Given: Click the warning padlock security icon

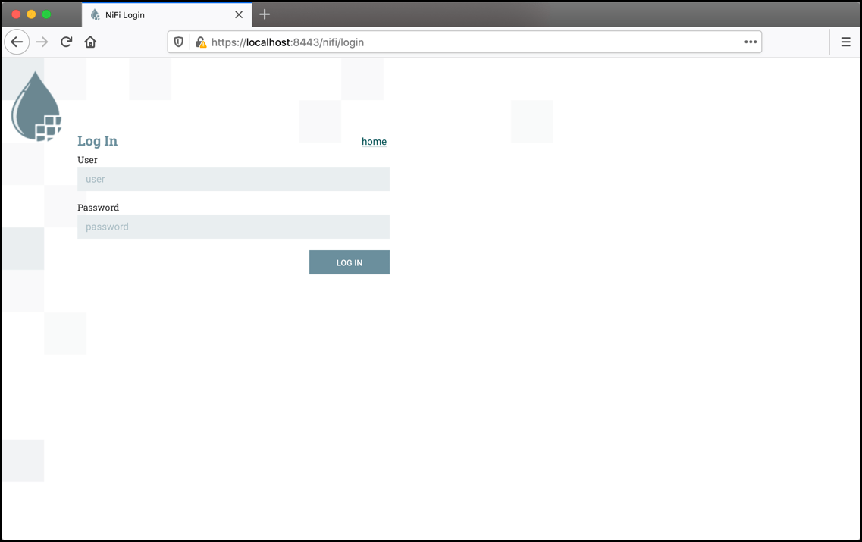Looking at the screenshot, I should 200,42.
